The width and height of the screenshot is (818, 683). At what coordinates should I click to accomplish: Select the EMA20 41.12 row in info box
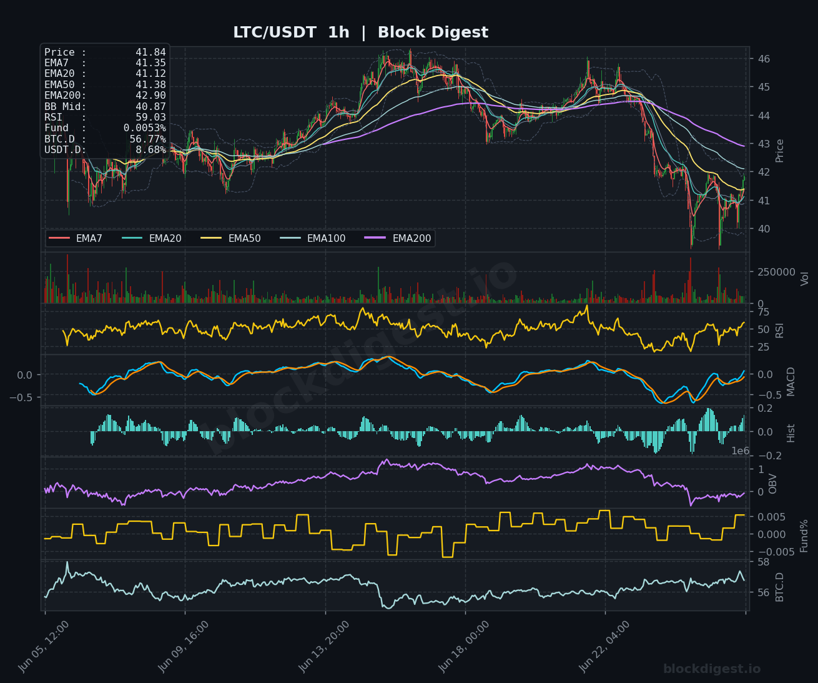tap(105, 74)
